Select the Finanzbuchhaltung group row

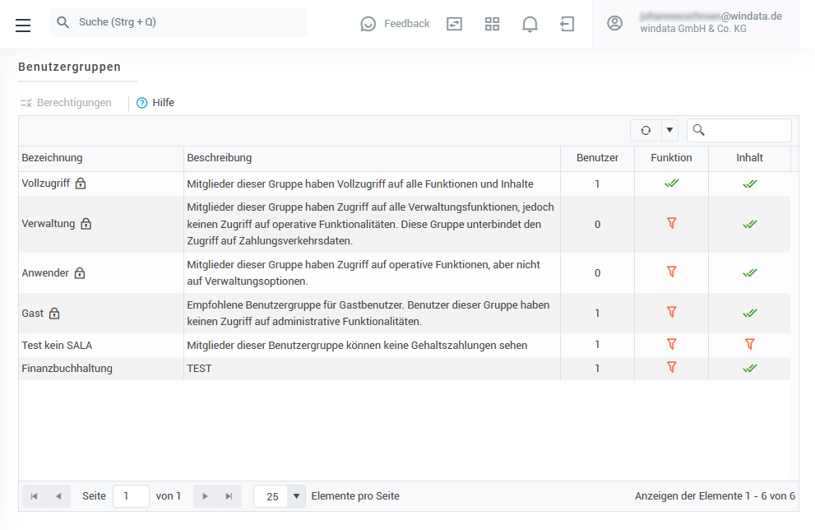pos(67,368)
